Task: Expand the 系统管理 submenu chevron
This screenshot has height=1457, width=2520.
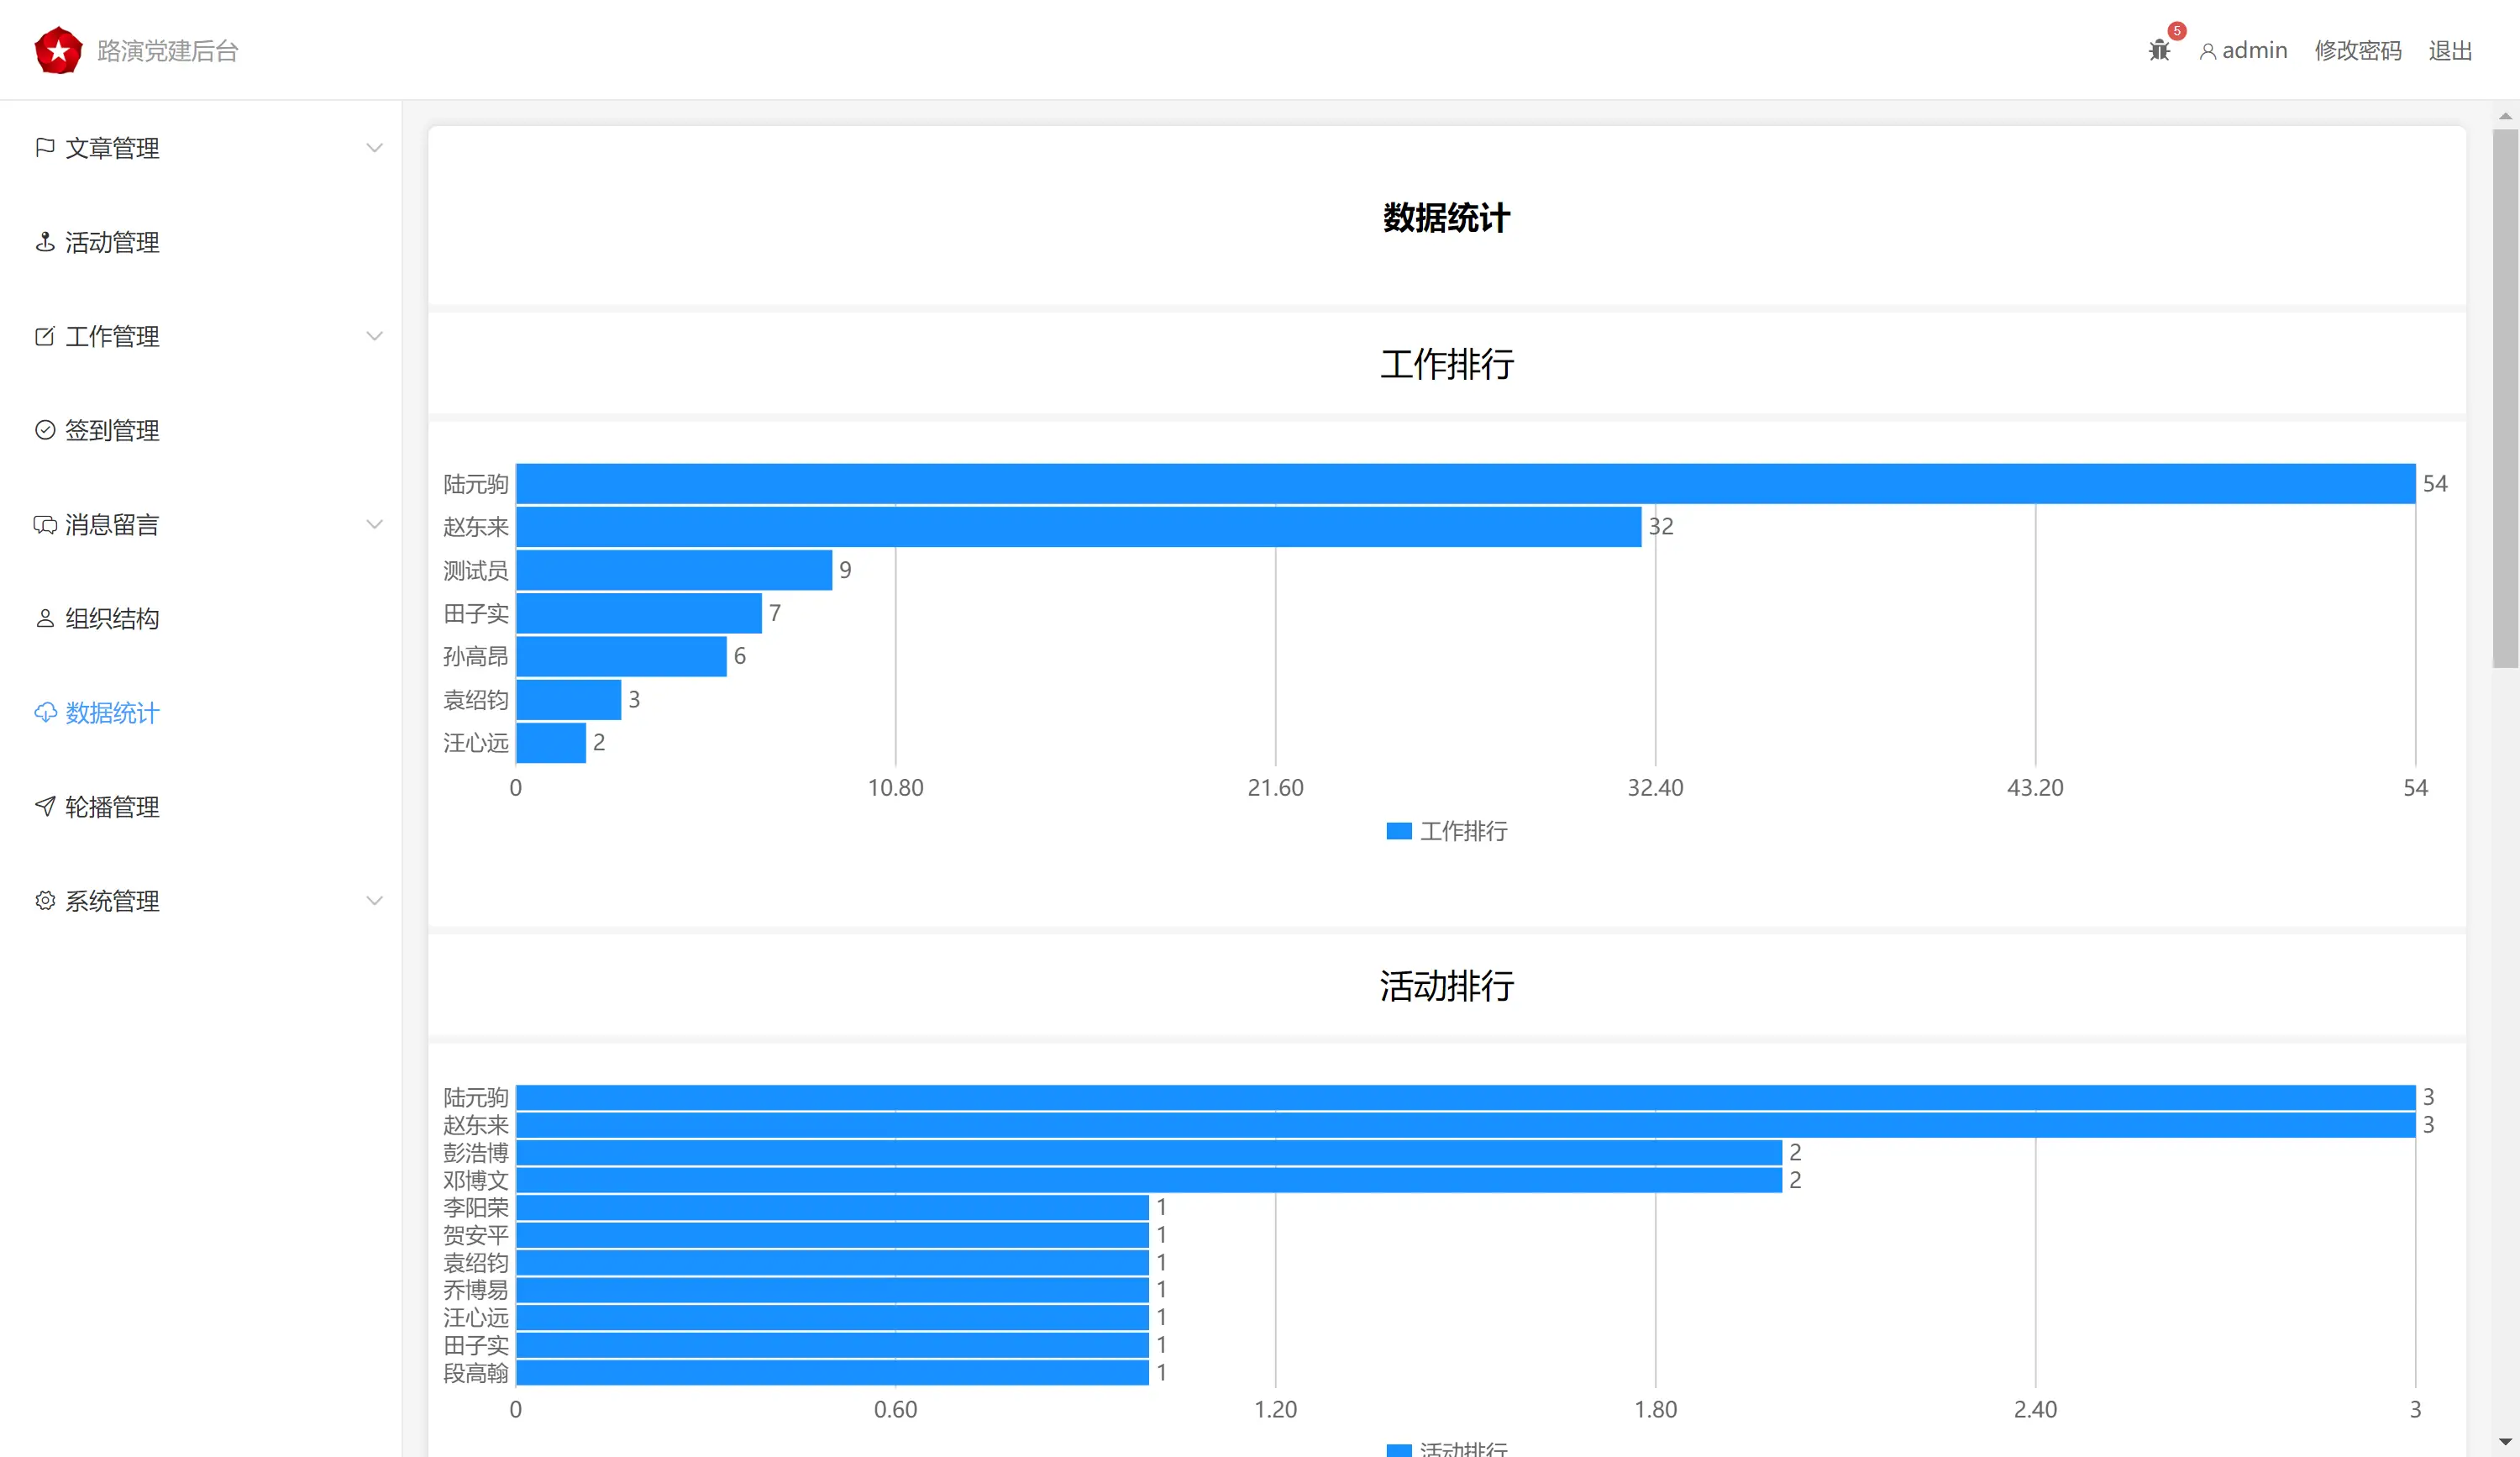Action: coord(374,900)
